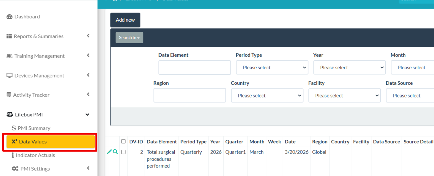Viewport: 434px width, 176px height.
Task: Click the Devices Management monitor icon
Action: [x=9, y=75]
